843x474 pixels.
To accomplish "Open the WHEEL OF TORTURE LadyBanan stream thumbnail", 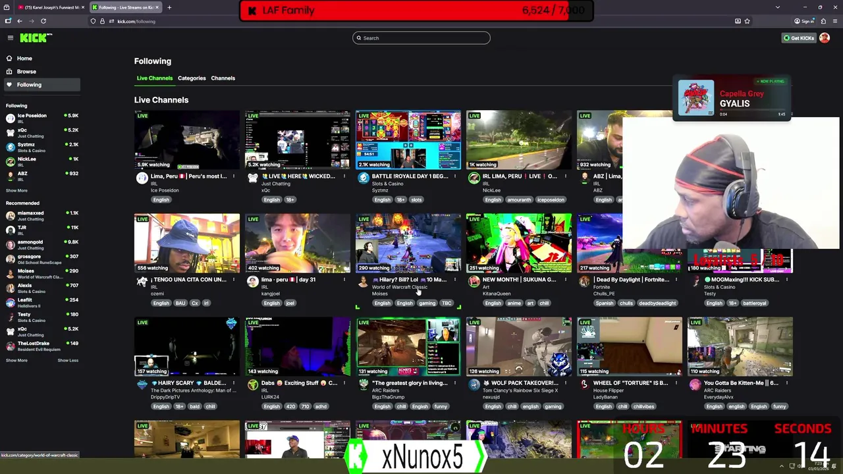I will pyautogui.click(x=630, y=347).
